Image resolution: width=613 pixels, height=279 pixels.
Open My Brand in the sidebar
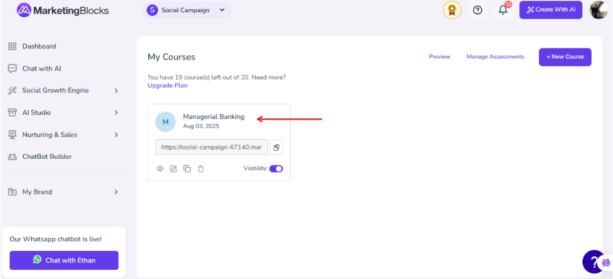37,192
